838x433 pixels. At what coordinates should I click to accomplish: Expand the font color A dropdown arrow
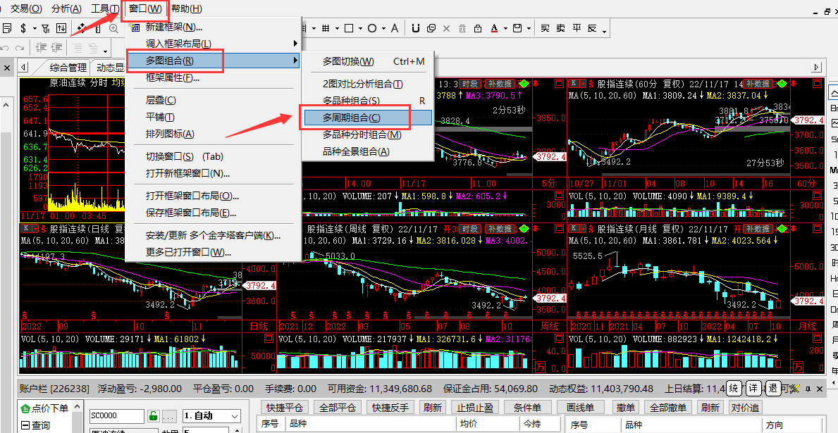coord(505,28)
